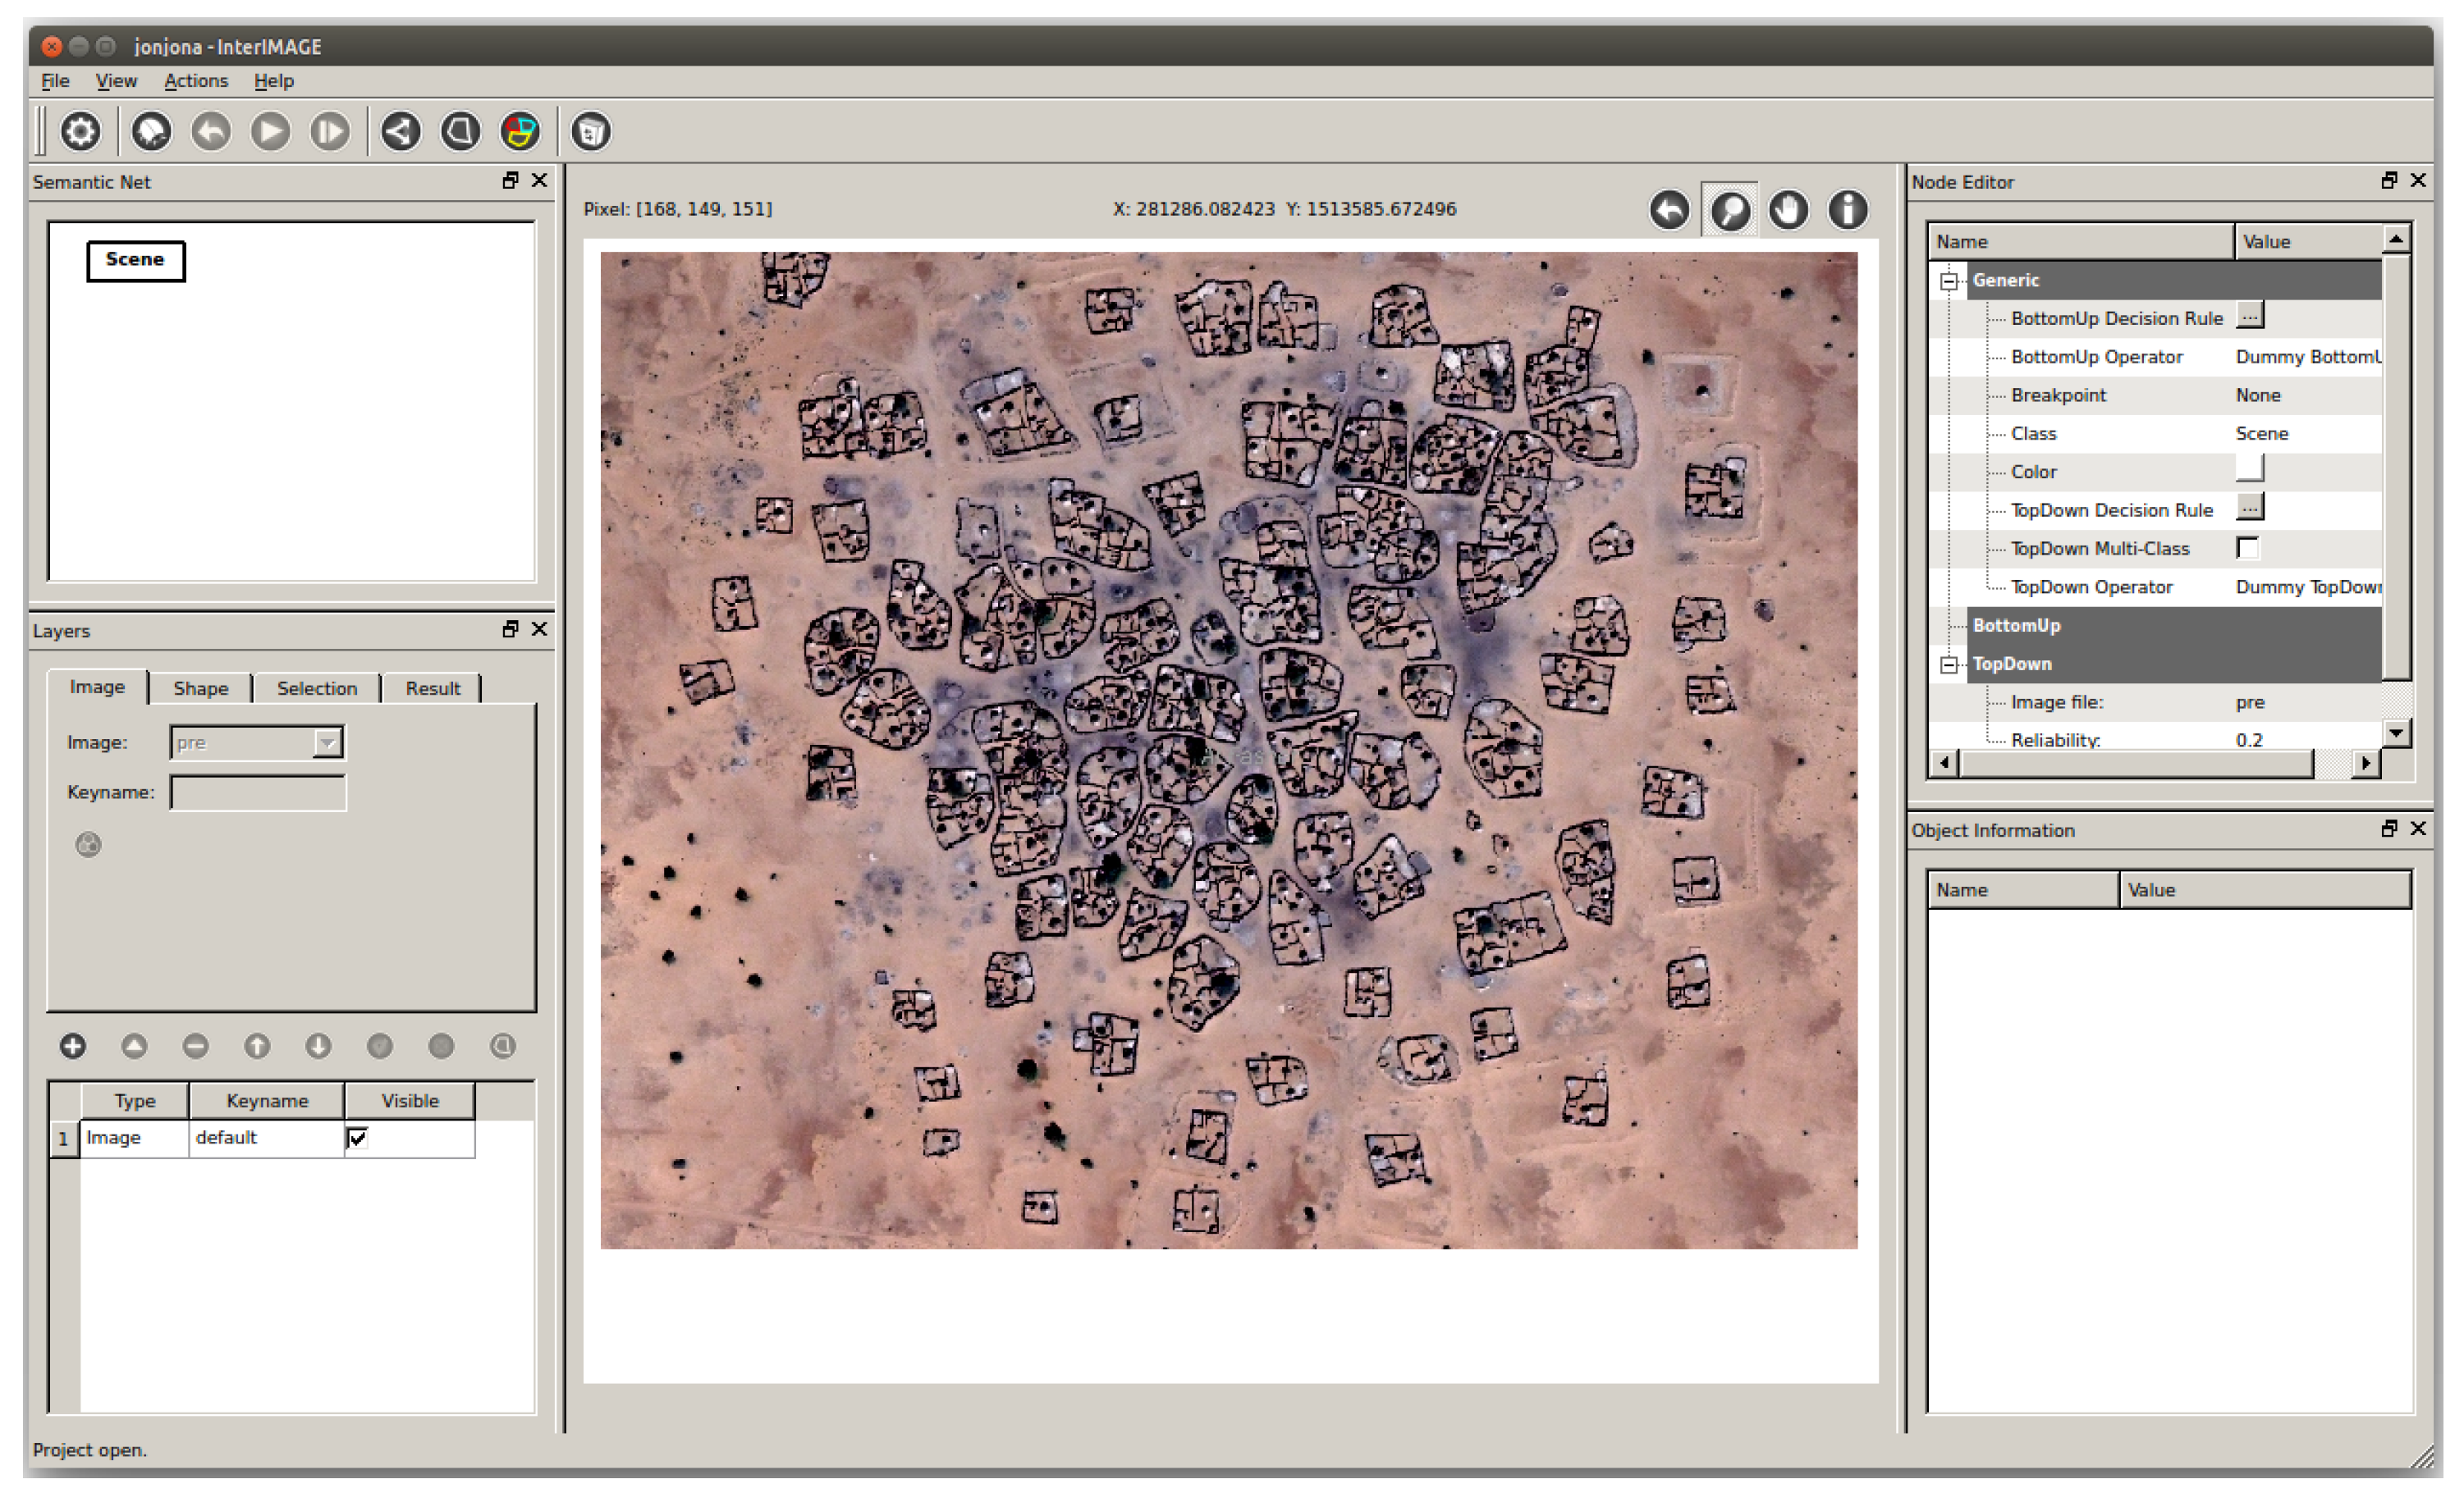Collapse the TopDown group in Node Editor

(x=1948, y=664)
